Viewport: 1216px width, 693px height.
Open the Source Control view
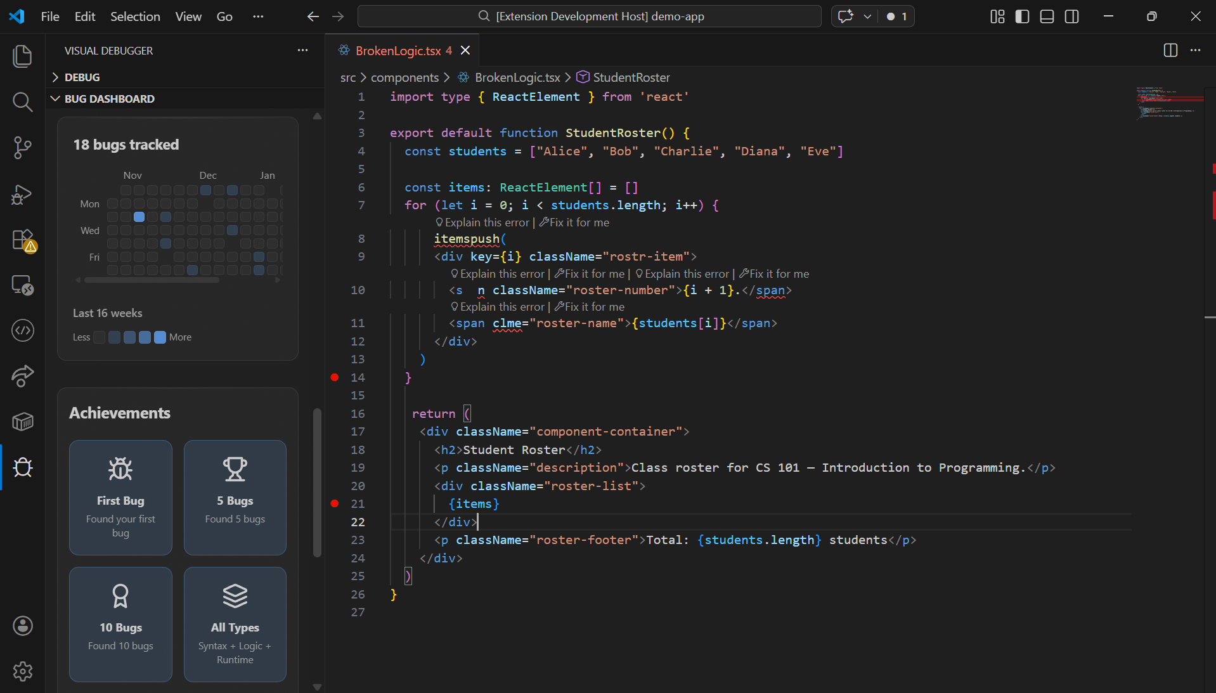(x=22, y=148)
